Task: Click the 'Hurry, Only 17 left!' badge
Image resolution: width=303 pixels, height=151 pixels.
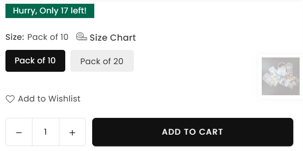Action: tap(50, 11)
